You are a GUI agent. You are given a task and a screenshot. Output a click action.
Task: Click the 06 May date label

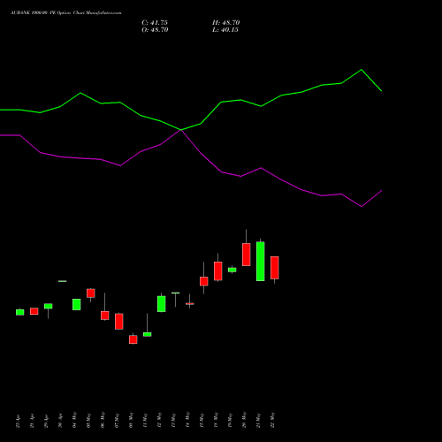point(103,420)
